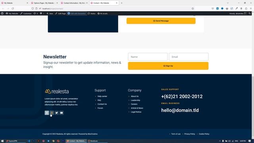Screen dimensions: 254x143
Task: Focus the newsletter Name input field
Action: 148,57
